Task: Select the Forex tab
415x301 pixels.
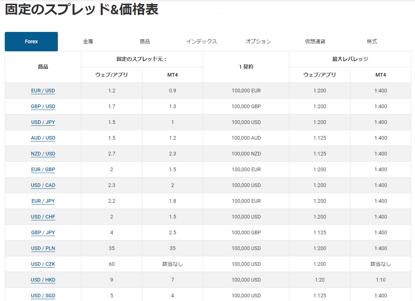Action: (31, 41)
